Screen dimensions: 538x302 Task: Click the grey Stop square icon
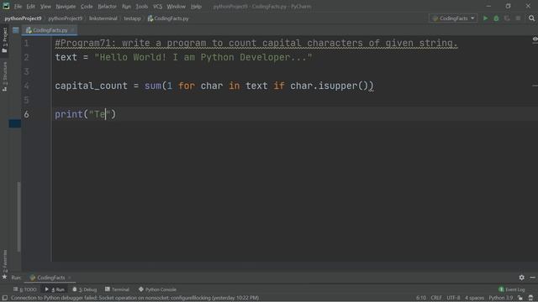pos(518,18)
